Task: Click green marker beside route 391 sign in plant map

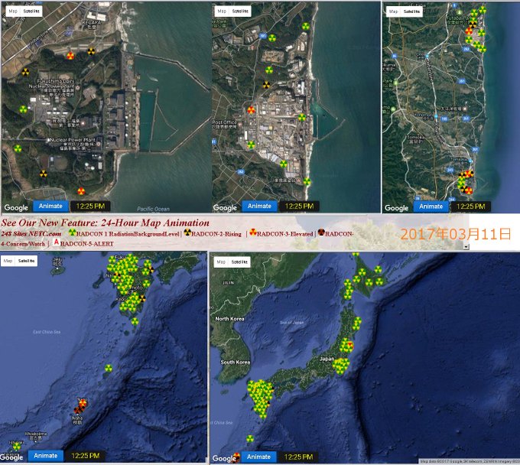Action: tap(272, 38)
